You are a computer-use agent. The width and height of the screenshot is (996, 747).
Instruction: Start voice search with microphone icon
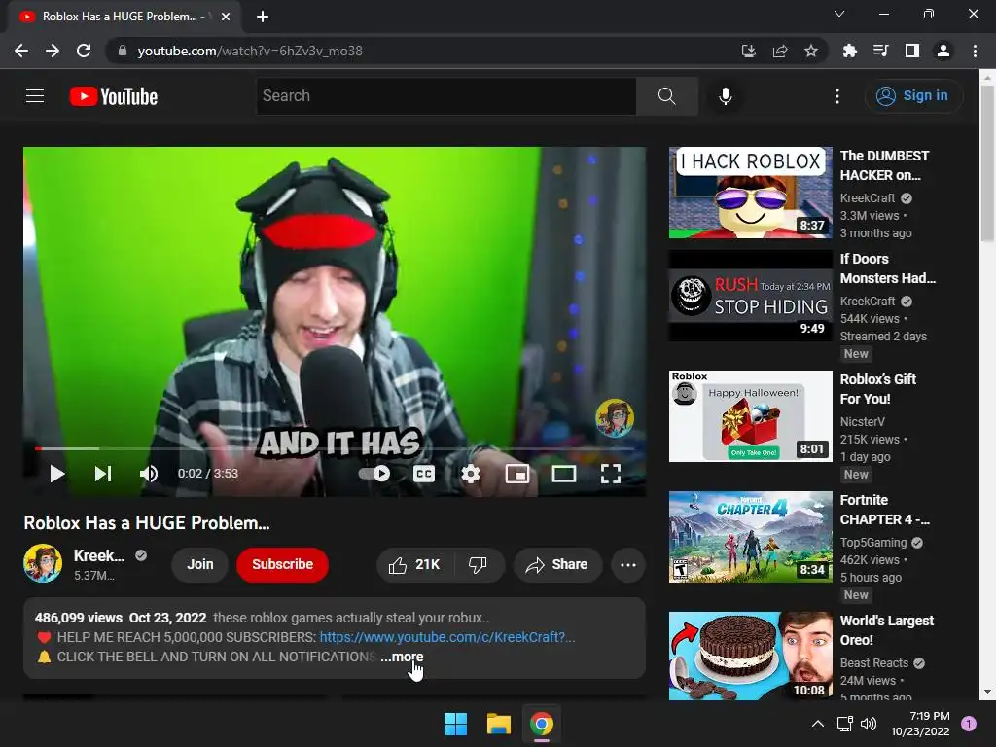click(726, 96)
